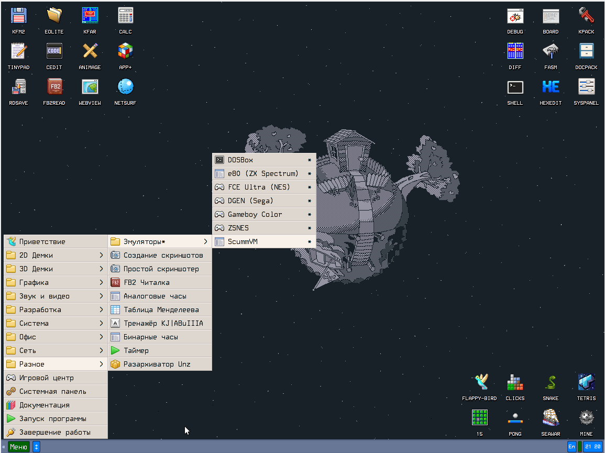This screenshot has height=453, width=605.
Task: Click Завершение работы to shut down
Action: click(x=55, y=432)
